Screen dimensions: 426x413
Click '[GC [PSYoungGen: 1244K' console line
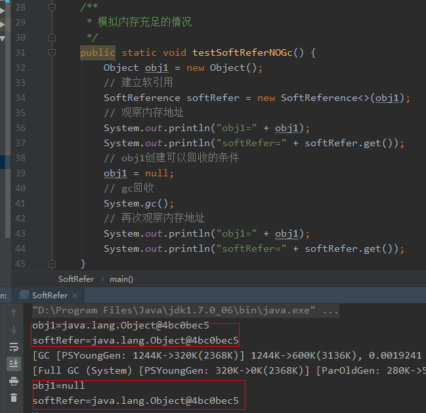tap(227, 355)
